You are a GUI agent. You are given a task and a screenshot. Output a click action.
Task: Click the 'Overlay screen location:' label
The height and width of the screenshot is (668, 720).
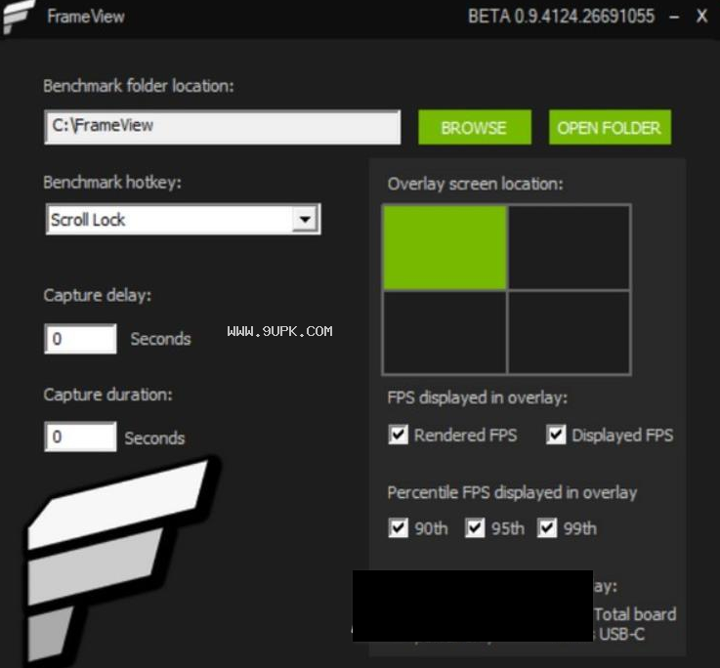475,185
